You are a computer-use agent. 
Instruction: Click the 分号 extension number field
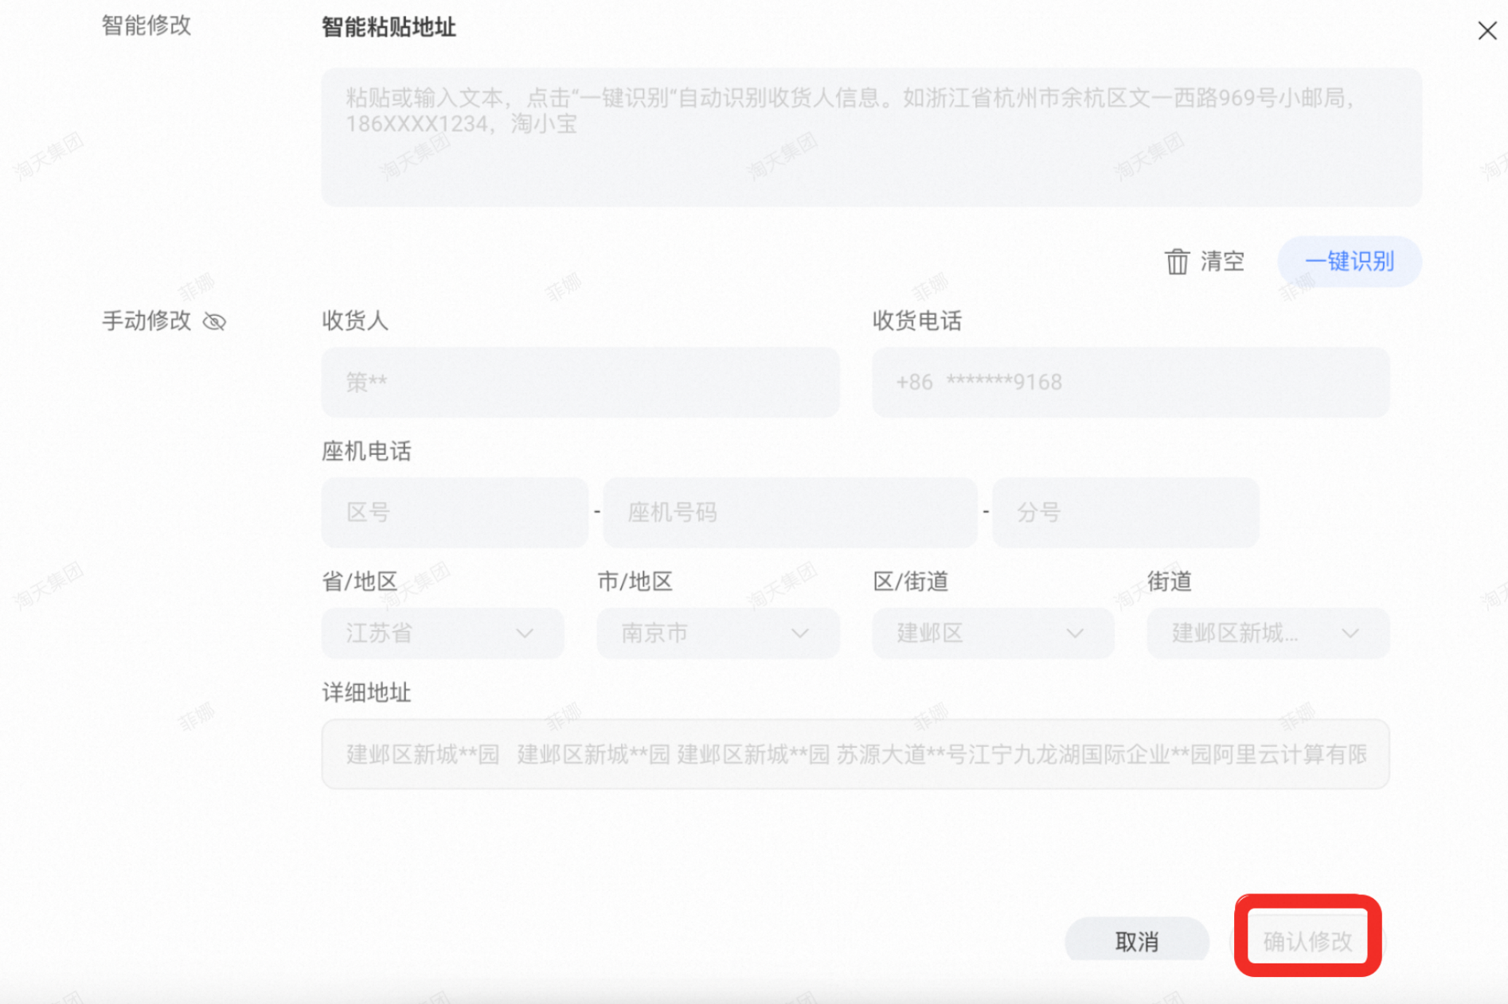(1124, 513)
